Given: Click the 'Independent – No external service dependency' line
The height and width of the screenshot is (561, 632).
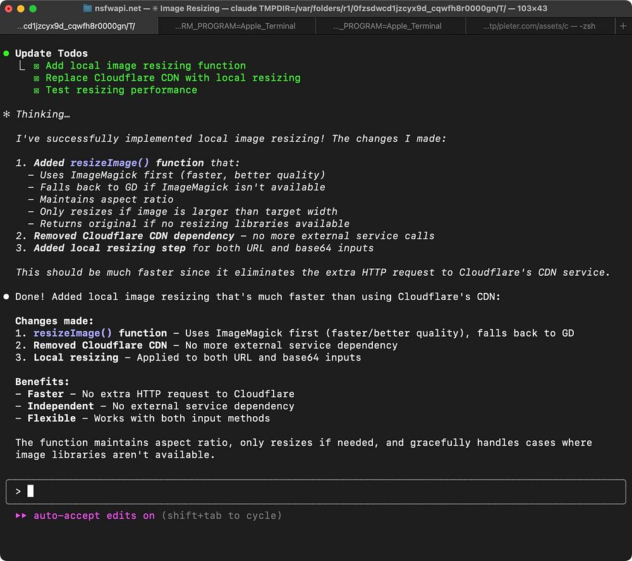Looking at the screenshot, I should pyautogui.click(x=155, y=405).
